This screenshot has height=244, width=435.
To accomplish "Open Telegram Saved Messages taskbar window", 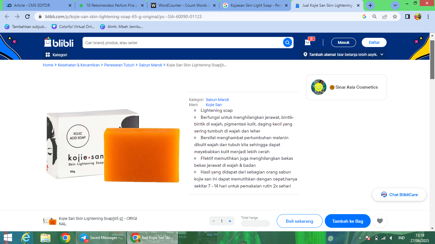I will point(101,238).
